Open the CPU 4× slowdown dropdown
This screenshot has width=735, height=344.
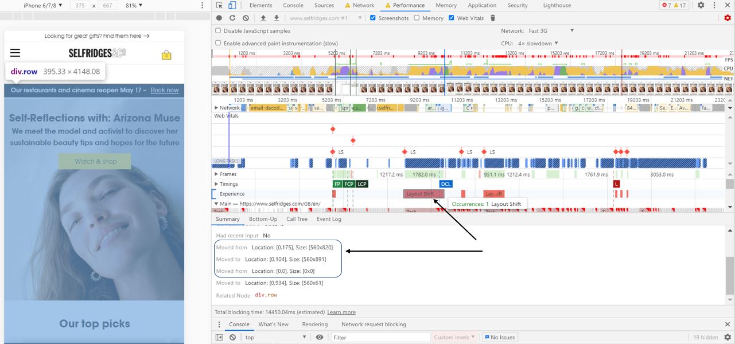539,43
